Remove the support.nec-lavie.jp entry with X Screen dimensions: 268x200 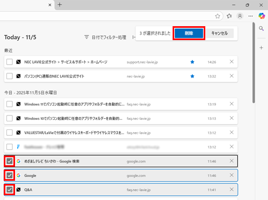pos(232,61)
